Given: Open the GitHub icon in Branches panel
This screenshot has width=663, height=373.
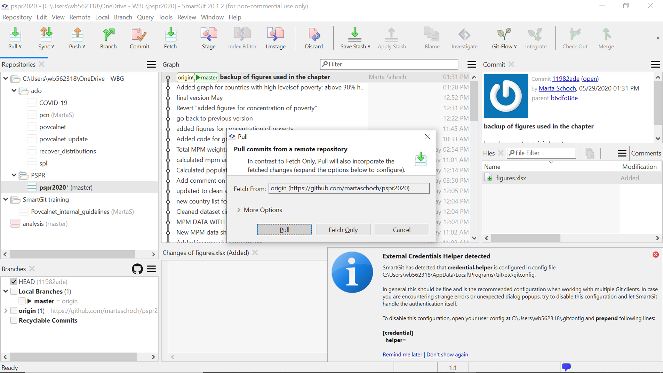Looking at the screenshot, I should 137,269.
